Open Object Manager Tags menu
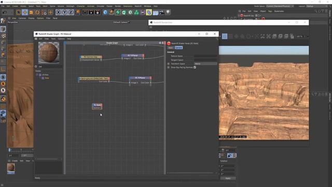This screenshot has width=332, height=187. [270, 11]
